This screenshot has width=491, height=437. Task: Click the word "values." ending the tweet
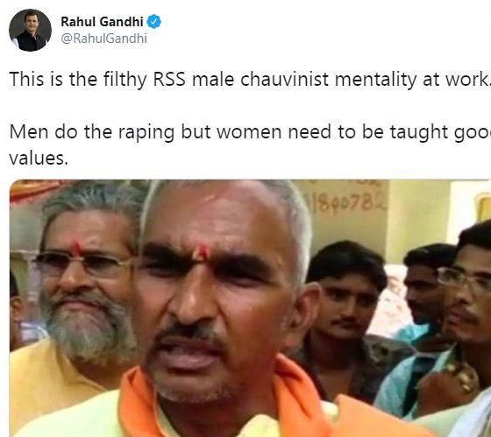(39, 159)
